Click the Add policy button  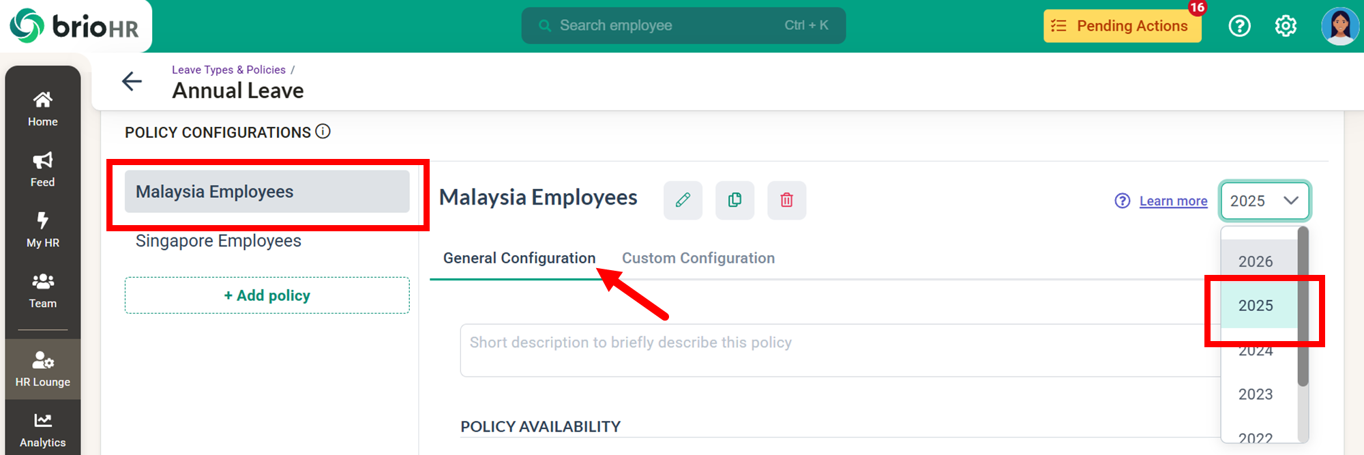pyautogui.click(x=267, y=295)
